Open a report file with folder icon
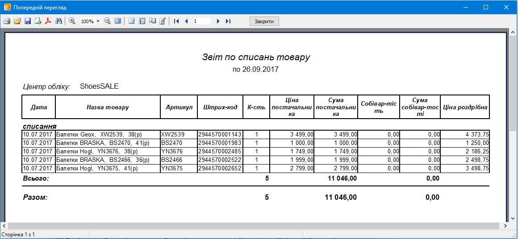 17,21
